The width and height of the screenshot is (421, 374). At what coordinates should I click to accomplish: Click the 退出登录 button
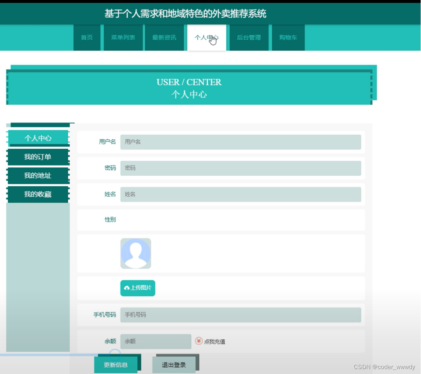[x=174, y=365]
